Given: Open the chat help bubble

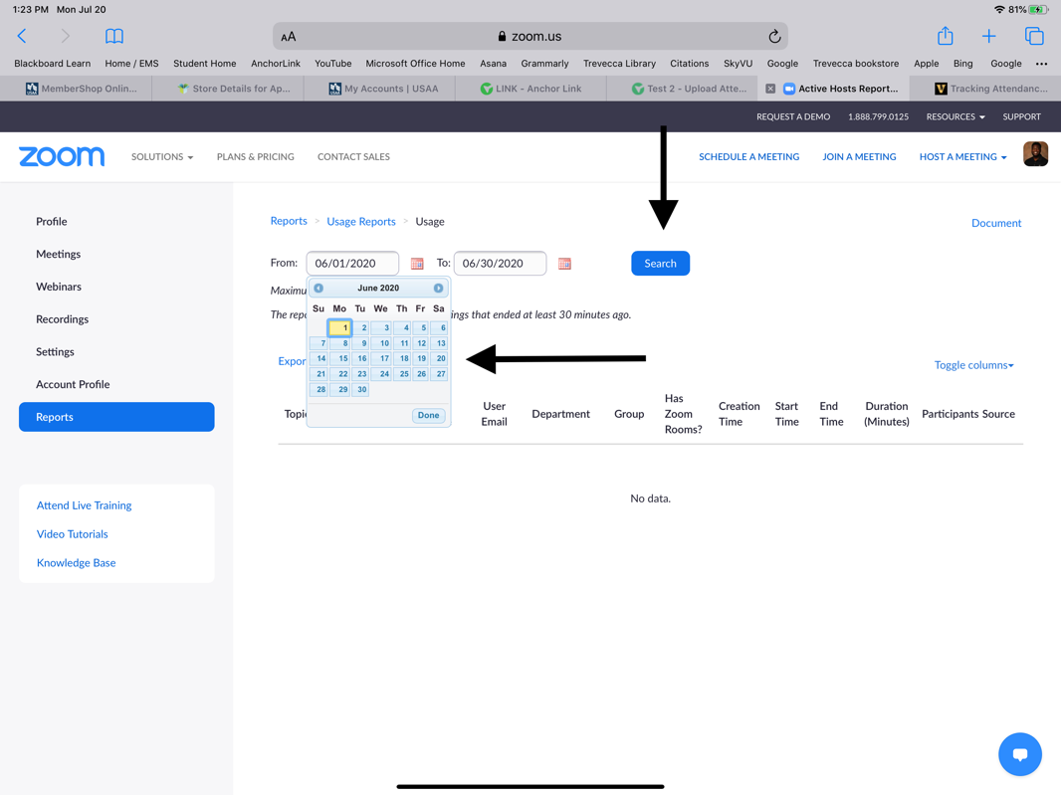Looking at the screenshot, I should point(1019,754).
